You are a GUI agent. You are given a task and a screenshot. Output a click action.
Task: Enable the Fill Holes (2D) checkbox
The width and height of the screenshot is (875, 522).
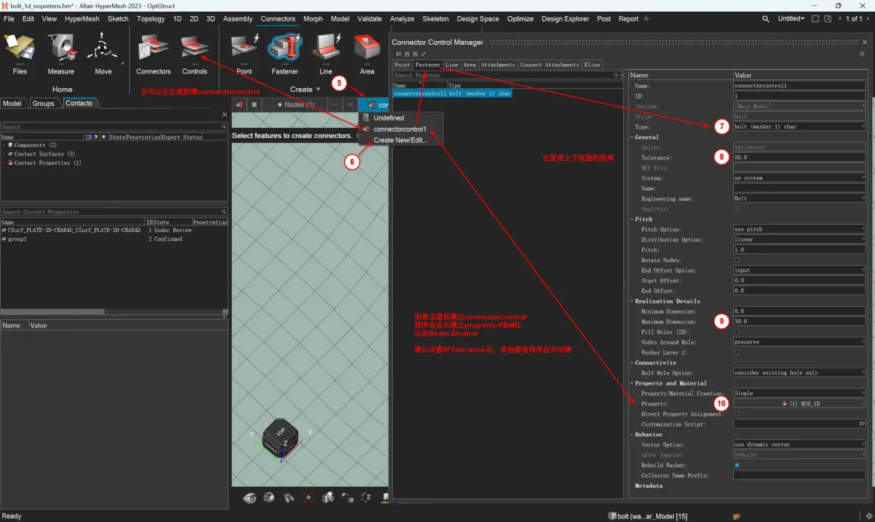click(736, 332)
